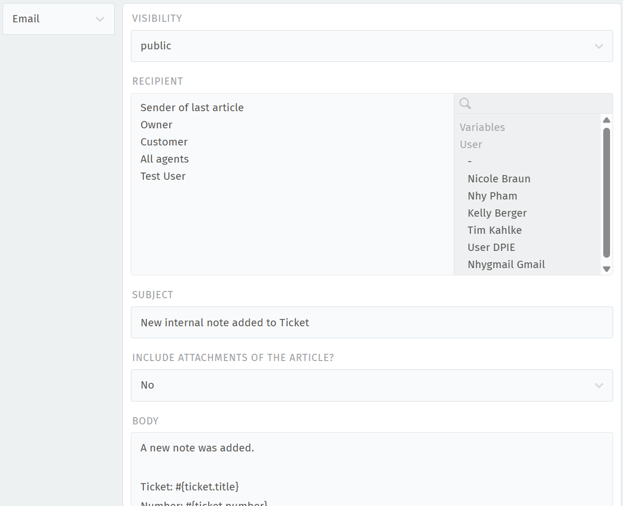The image size is (623, 506).
Task: Remove Sender of last article recipient
Action: 192,108
